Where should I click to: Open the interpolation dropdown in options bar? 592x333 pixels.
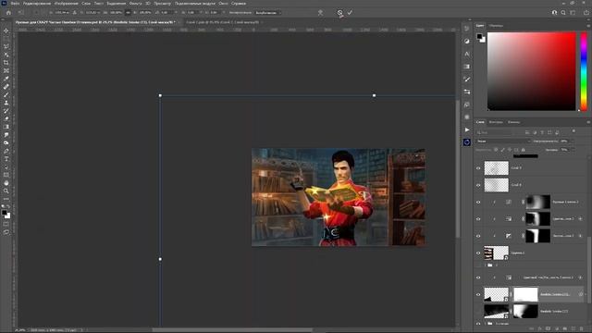click(x=267, y=12)
